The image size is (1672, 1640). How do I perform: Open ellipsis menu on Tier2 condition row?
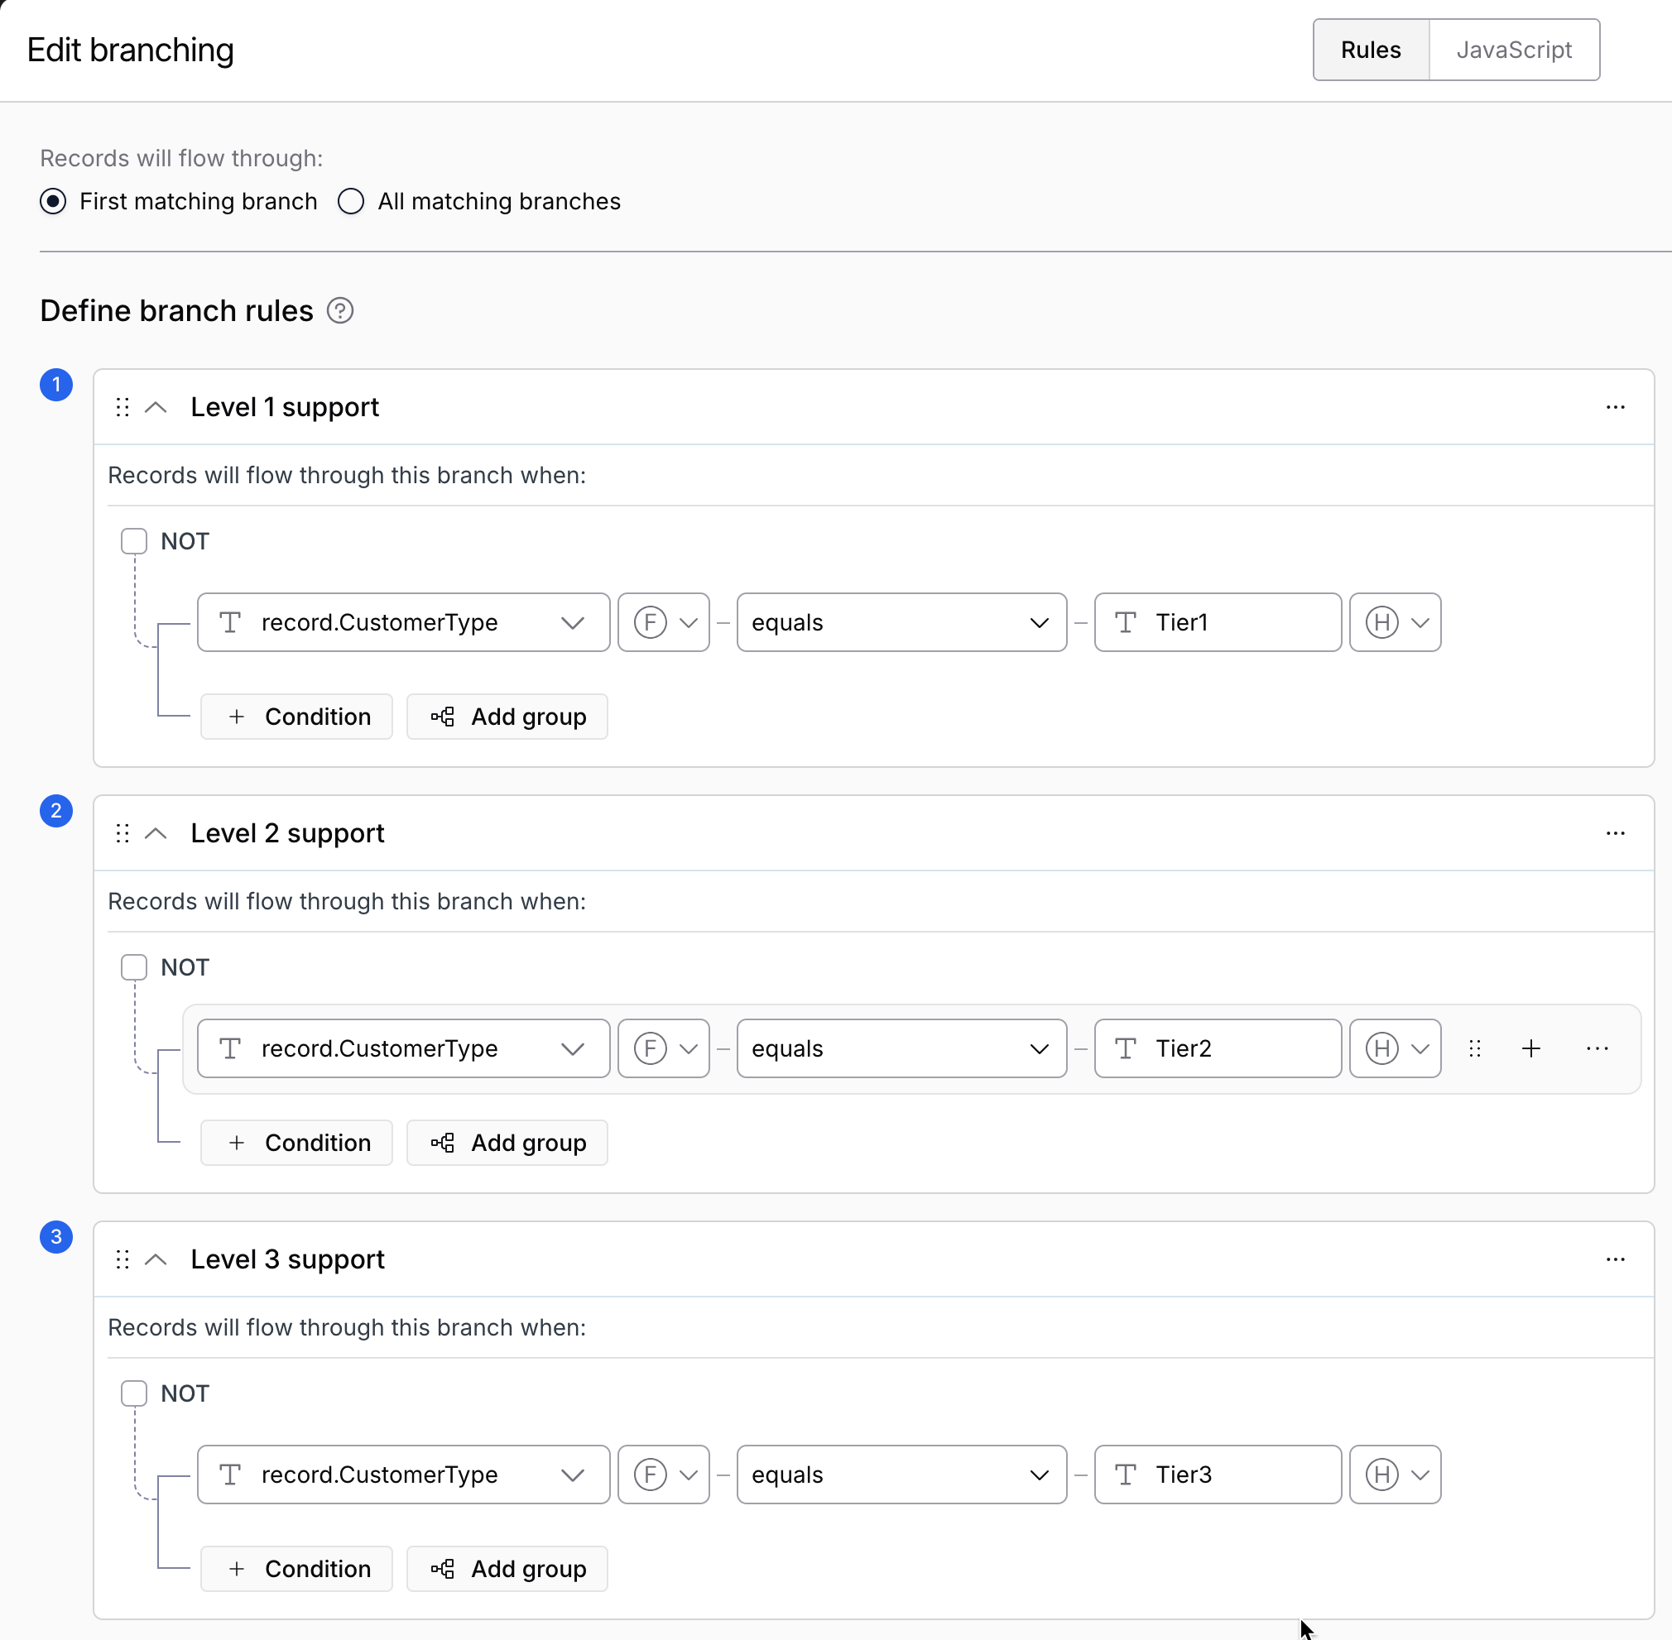(1597, 1049)
